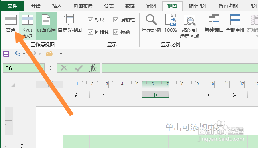
Task: Select column E header
Action: 181,95
